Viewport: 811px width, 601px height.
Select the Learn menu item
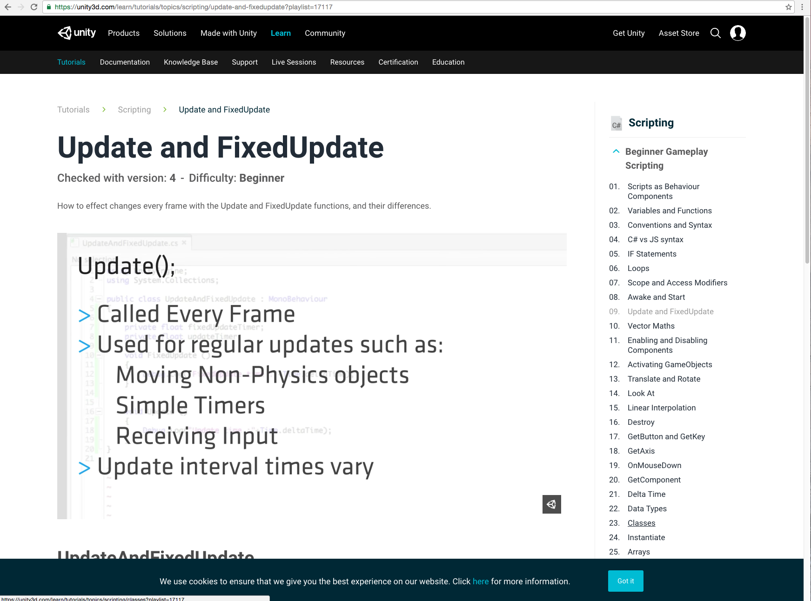point(281,33)
